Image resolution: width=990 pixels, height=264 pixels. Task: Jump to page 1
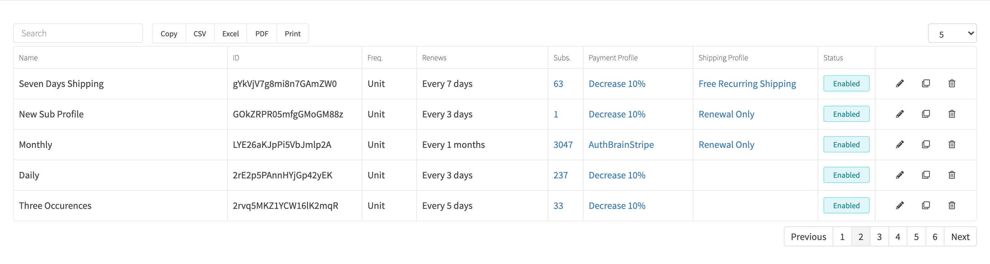842,237
